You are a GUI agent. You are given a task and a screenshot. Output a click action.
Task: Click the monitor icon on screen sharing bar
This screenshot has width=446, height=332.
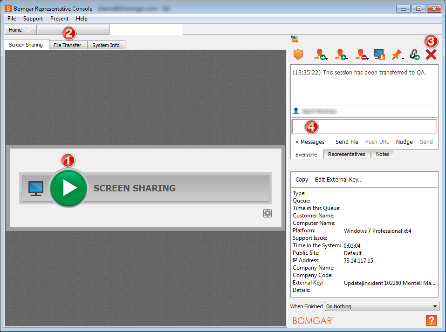click(36, 189)
